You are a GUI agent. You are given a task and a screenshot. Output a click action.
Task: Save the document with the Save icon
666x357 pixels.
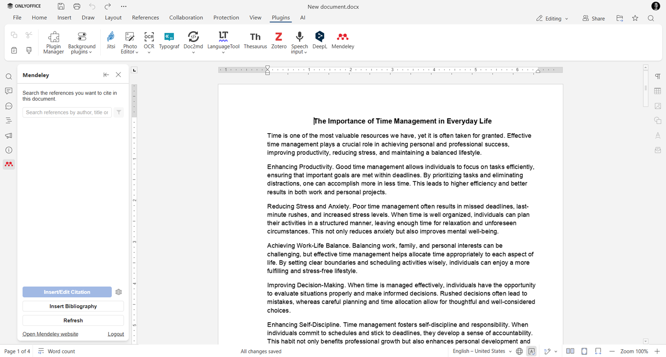(61, 7)
